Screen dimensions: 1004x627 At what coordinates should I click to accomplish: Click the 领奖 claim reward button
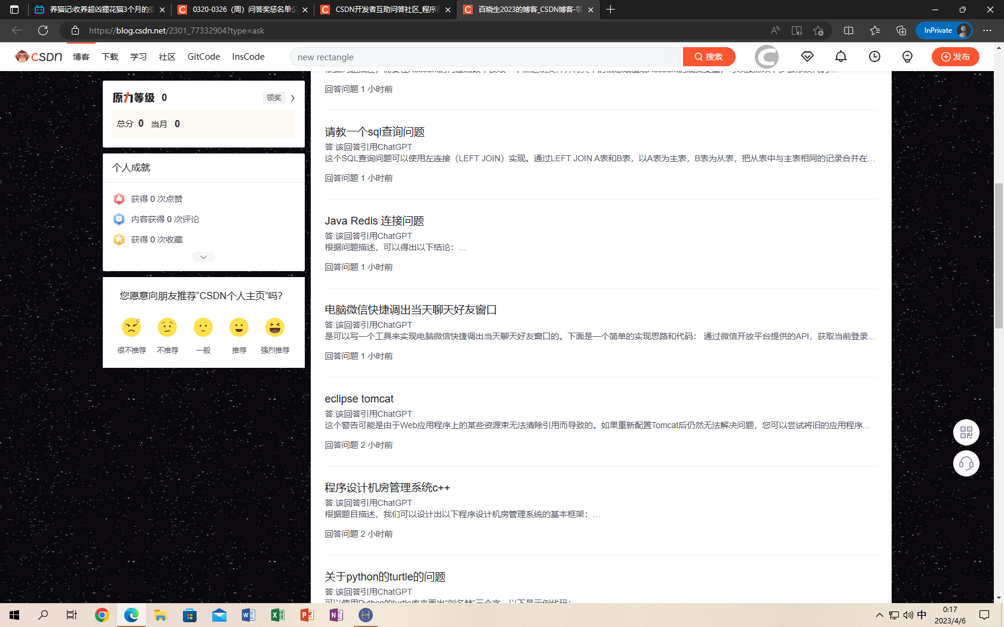tap(274, 98)
